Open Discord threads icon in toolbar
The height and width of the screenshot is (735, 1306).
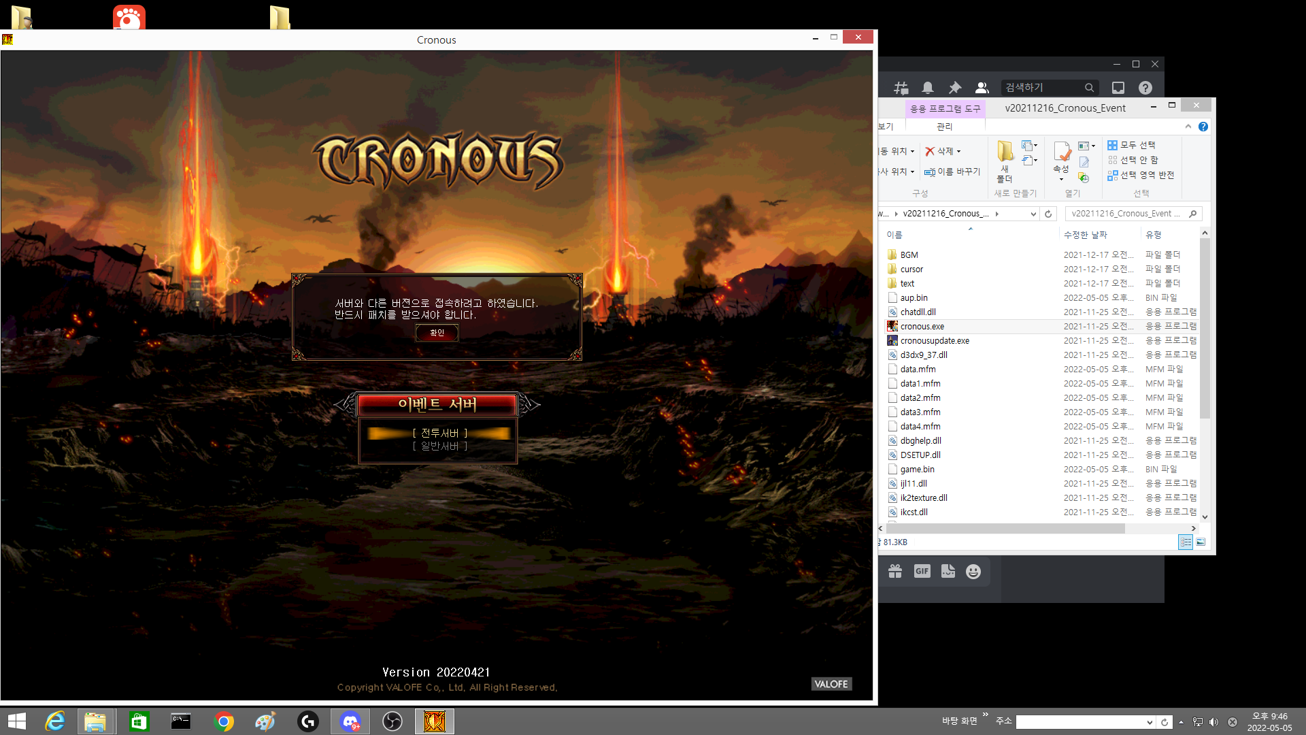901,88
